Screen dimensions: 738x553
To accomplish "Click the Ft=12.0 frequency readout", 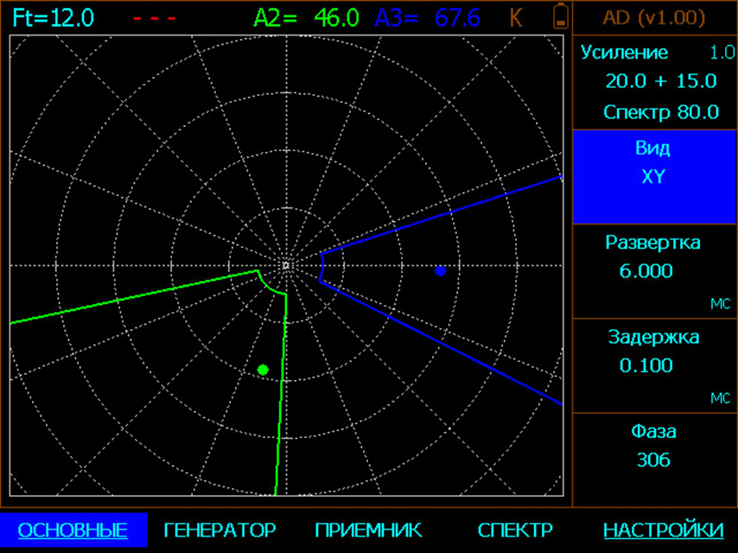I will tap(54, 18).
